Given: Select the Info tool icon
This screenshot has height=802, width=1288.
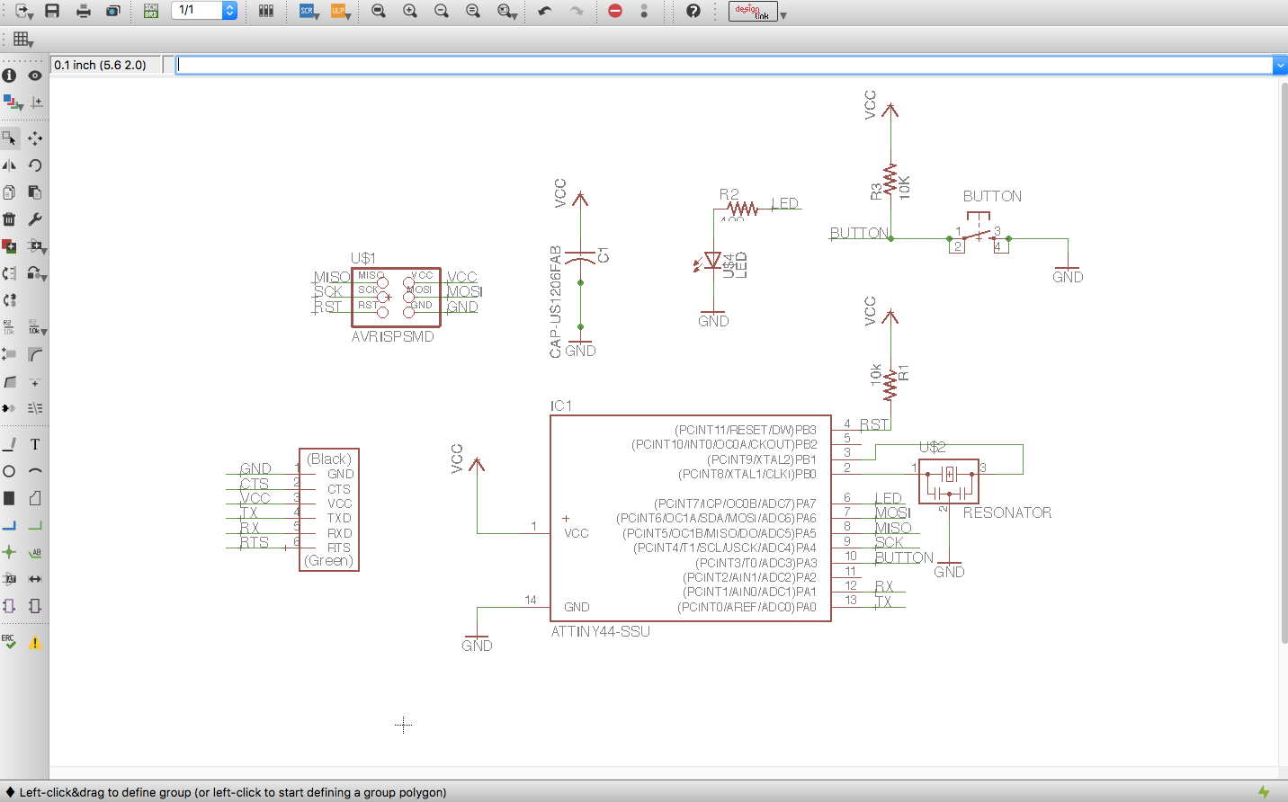Looking at the screenshot, I should coord(9,76).
